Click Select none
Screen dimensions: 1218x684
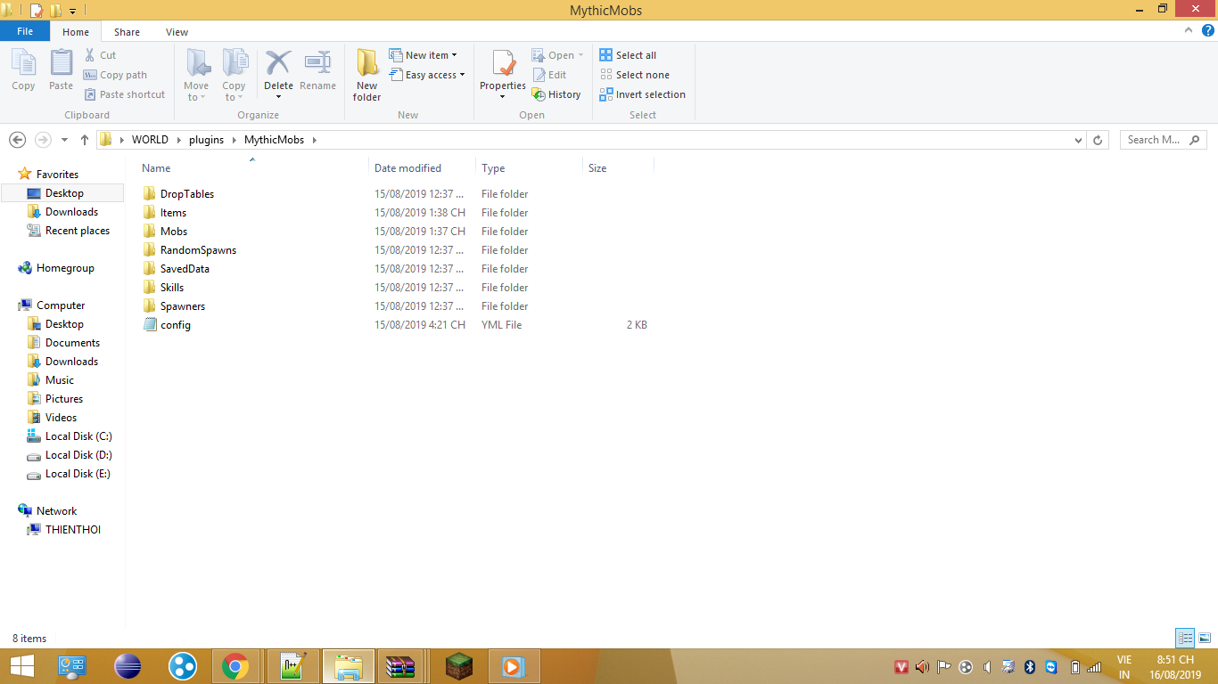[634, 75]
